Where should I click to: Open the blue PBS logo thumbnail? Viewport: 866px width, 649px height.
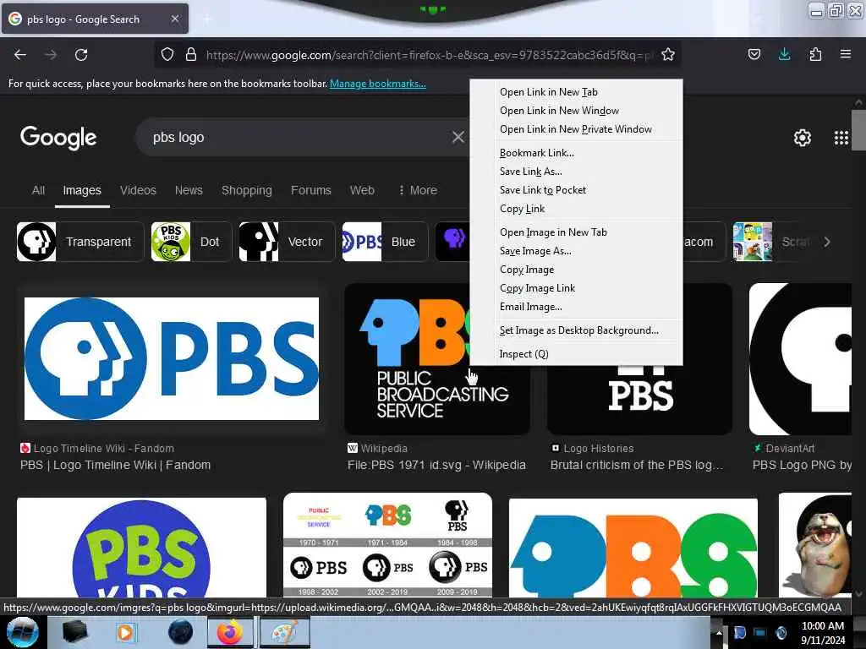pos(172,358)
